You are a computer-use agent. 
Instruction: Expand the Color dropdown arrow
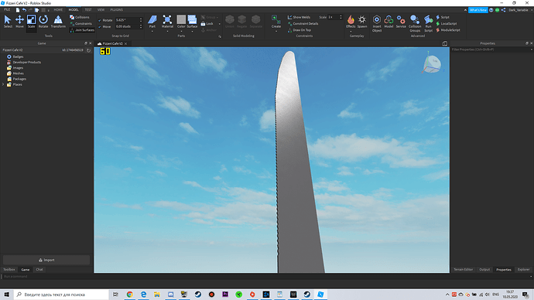pos(181,31)
